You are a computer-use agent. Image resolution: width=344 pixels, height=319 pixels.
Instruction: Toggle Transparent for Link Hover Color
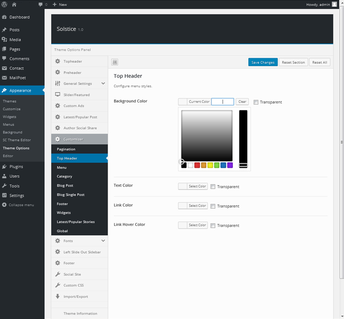click(x=213, y=225)
